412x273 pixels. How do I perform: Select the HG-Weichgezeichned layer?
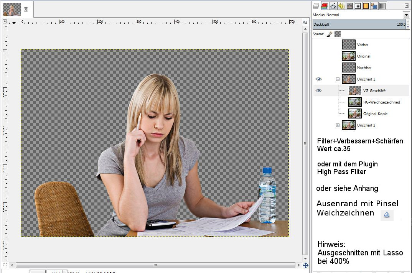(x=382, y=102)
